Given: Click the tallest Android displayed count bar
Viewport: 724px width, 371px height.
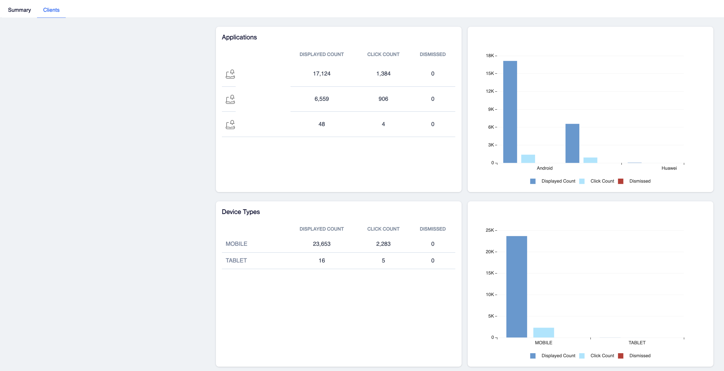Looking at the screenshot, I should [x=510, y=112].
